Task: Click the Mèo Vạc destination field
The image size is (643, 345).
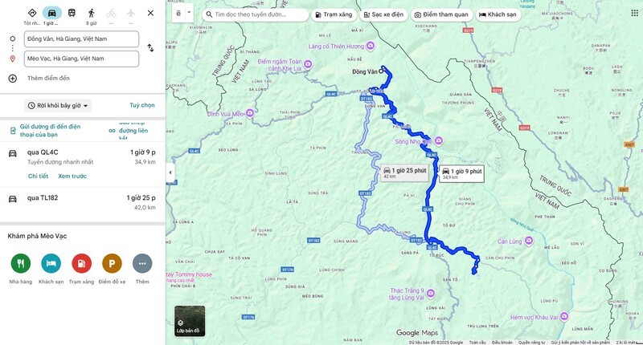Action: tap(81, 59)
